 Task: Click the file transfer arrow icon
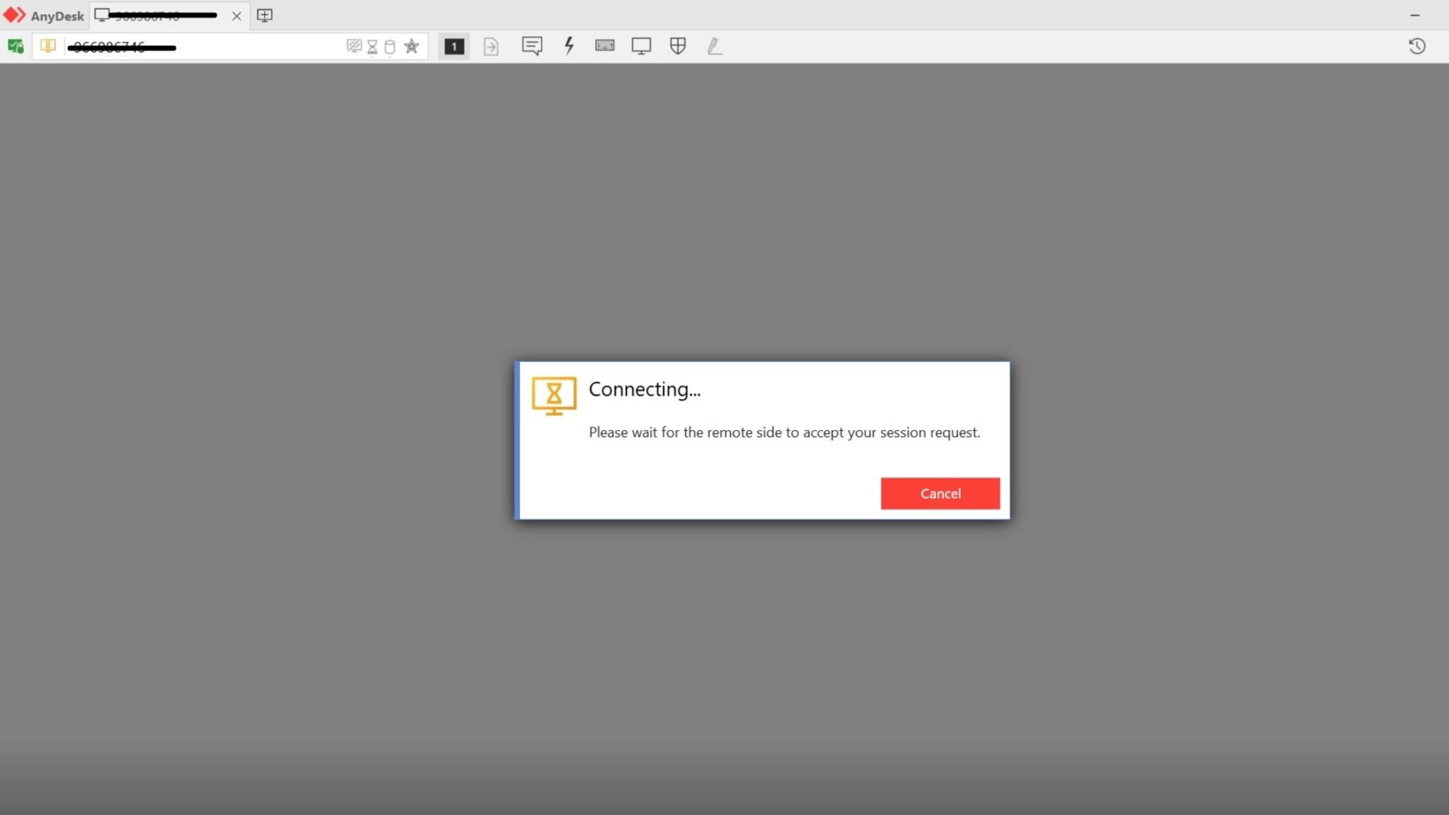pos(491,47)
